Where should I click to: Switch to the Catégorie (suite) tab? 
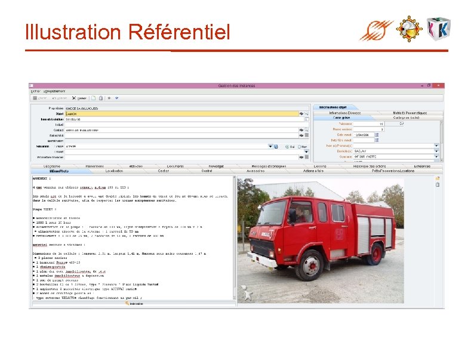coord(406,118)
